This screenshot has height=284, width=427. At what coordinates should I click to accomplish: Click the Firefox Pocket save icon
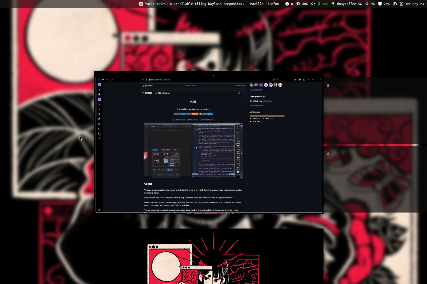click(x=295, y=79)
